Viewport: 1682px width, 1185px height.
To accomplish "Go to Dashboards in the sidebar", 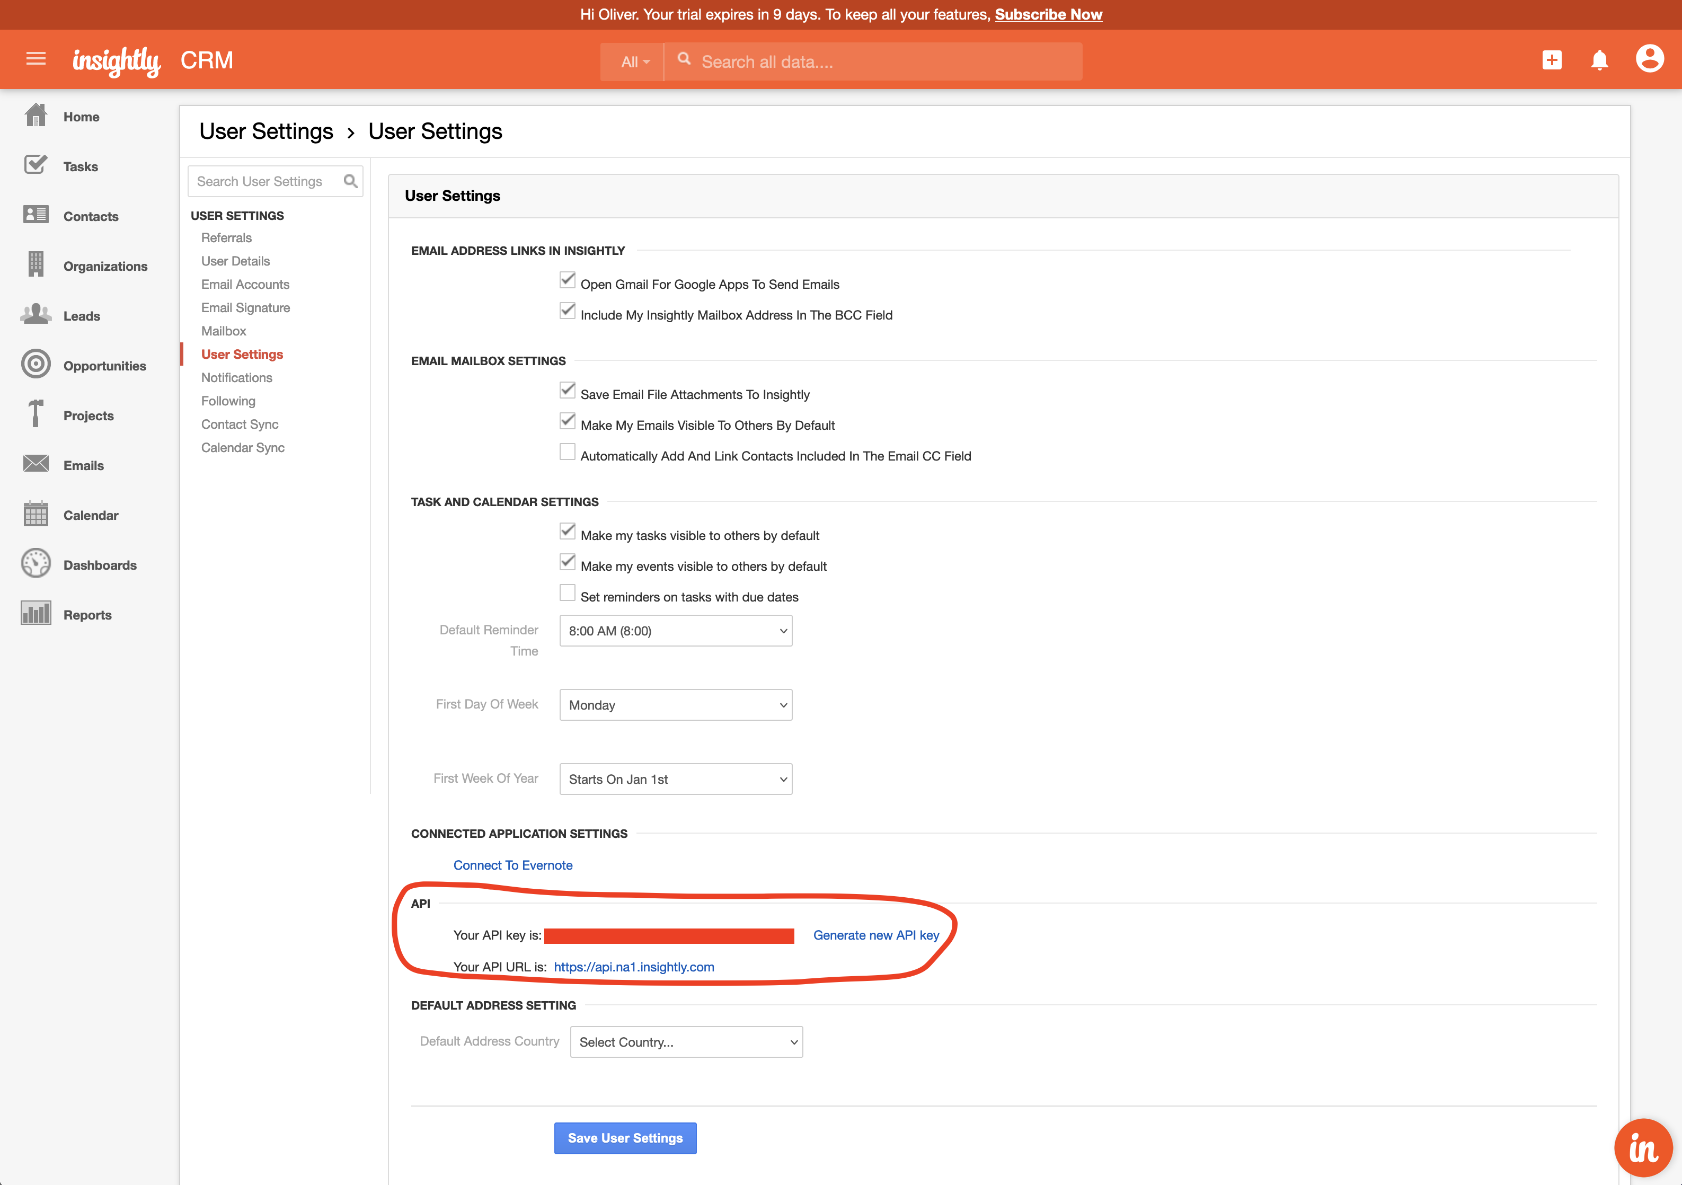I will (x=100, y=565).
